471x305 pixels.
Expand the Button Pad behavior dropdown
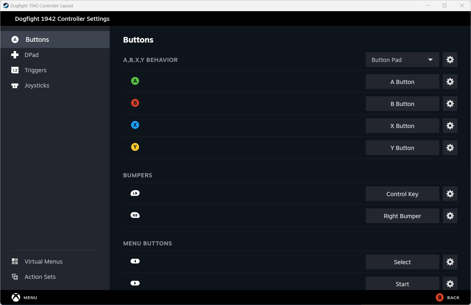pyautogui.click(x=402, y=60)
